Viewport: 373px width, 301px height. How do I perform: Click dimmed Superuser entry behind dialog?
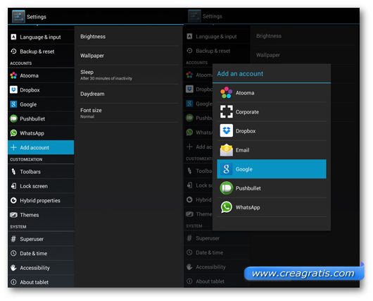tap(217, 238)
